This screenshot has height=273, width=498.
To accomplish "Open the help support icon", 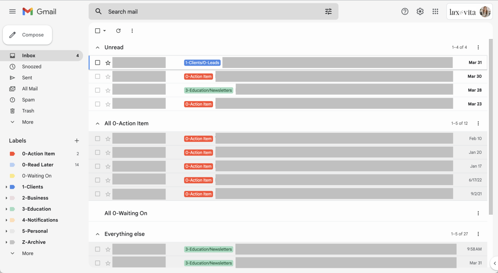I will pyautogui.click(x=405, y=12).
